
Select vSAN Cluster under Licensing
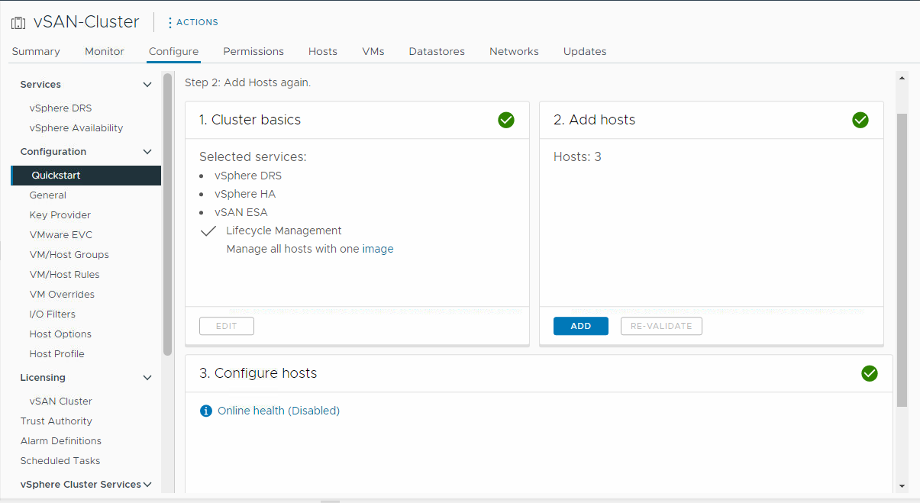pos(60,401)
